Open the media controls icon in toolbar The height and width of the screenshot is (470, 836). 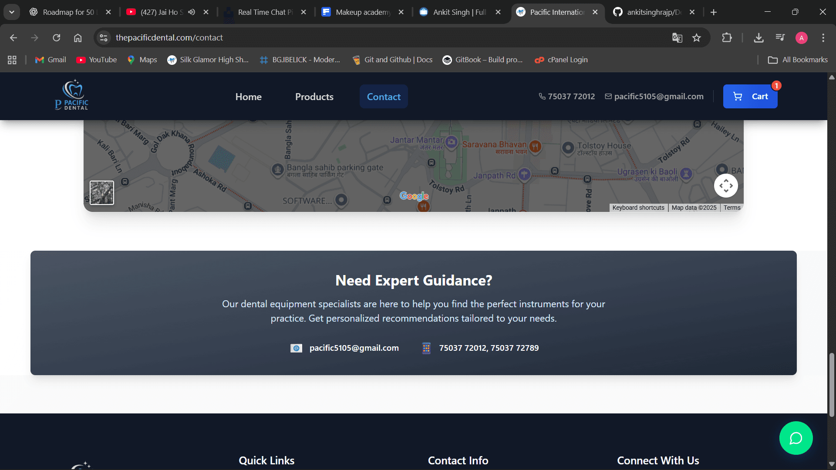(x=780, y=38)
